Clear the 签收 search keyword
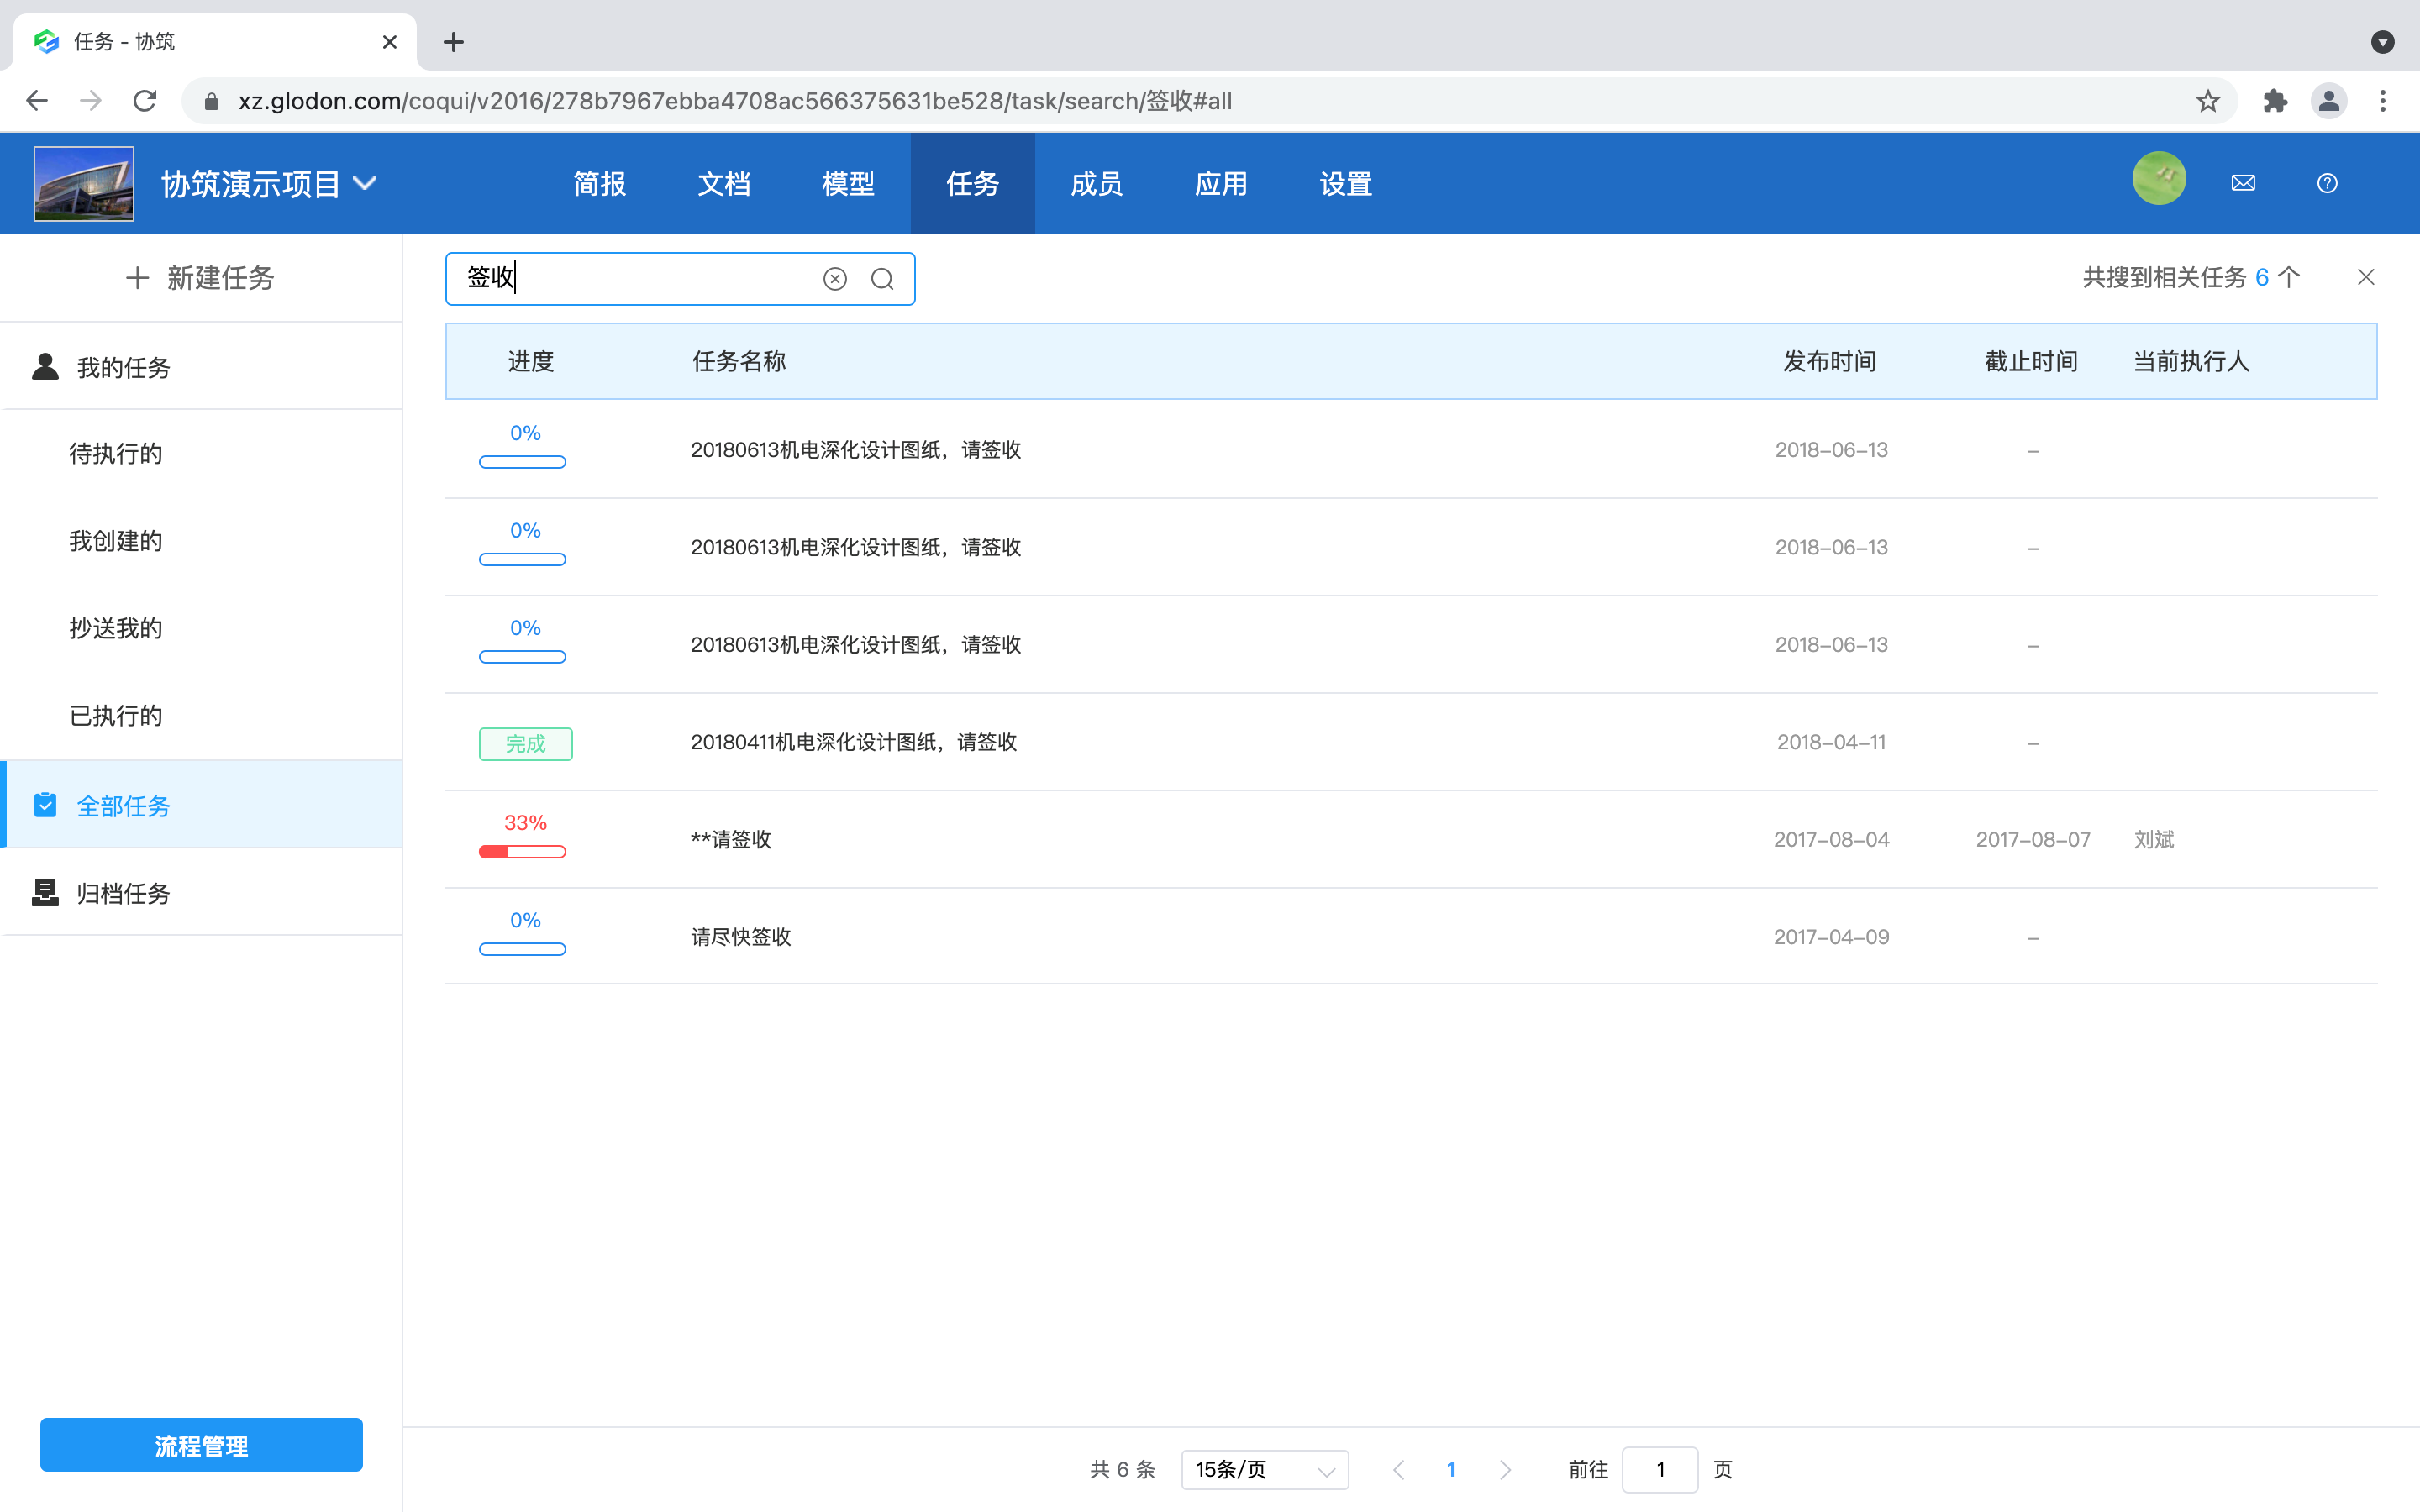 835,278
